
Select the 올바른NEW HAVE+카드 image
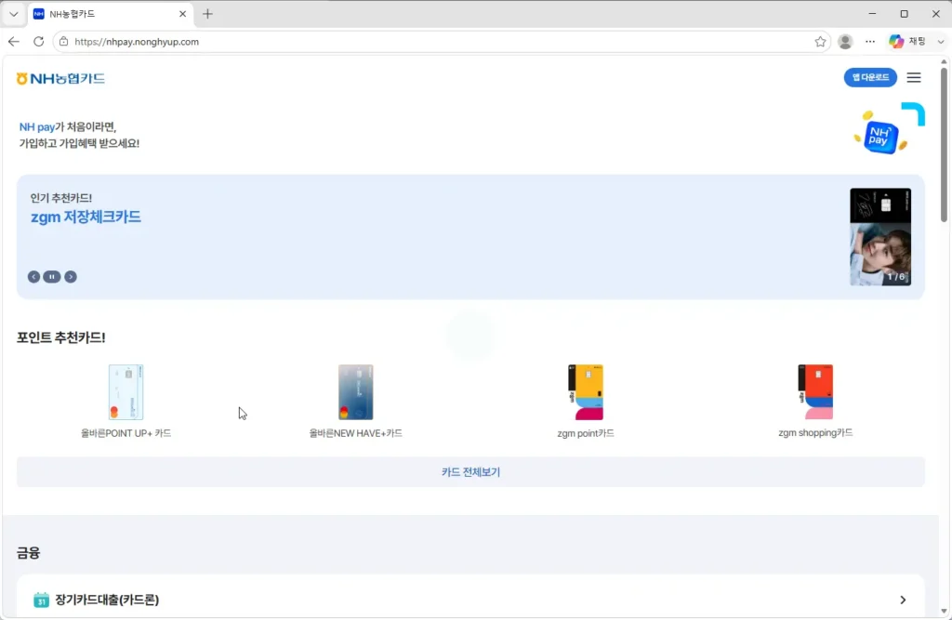(355, 392)
